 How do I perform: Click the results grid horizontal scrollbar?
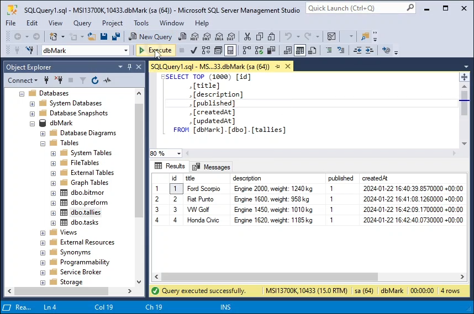270,276
